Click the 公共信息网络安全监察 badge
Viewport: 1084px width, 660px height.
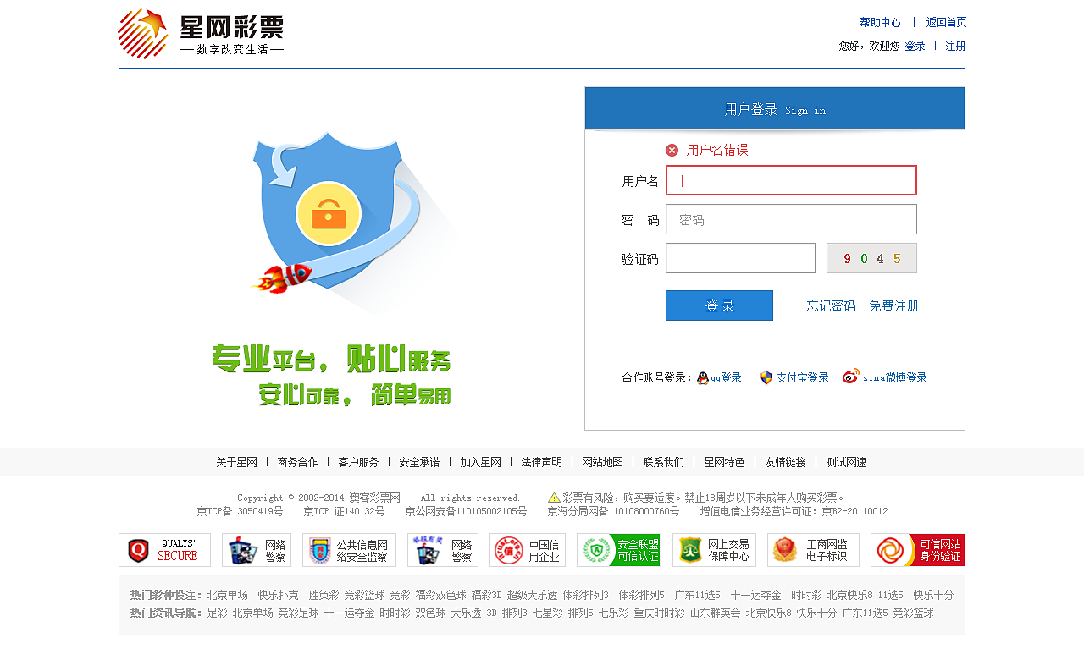[x=349, y=550]
